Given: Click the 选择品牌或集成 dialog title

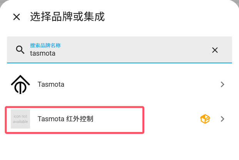Looking at the screenshot, I should coord(67,17).
